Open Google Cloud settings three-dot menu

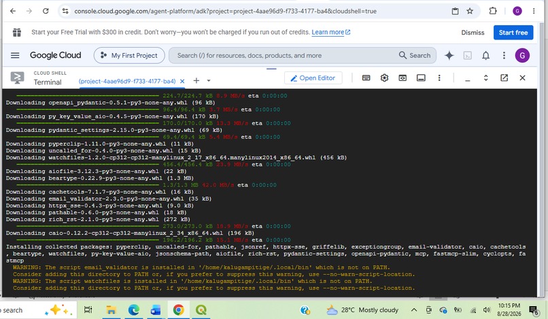pyautogui.click(x=504, y=55)
